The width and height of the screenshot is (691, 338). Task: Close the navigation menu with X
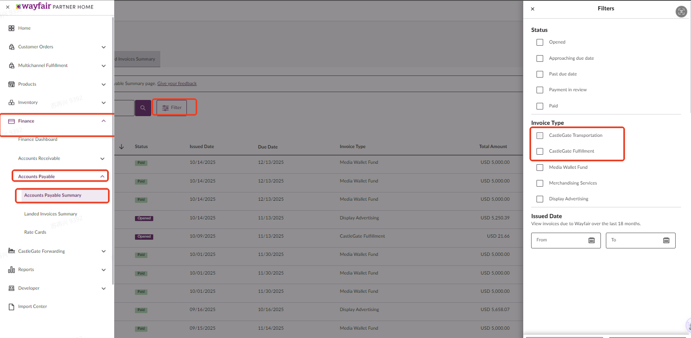[7, 7]
